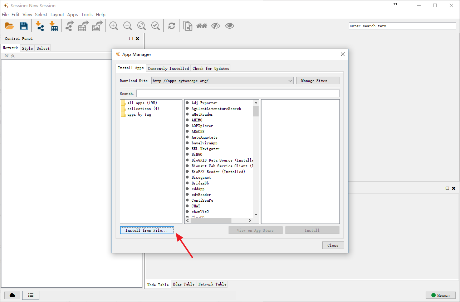
Task: Switch to the Currently Installed tab
Action: coord(168,68)
